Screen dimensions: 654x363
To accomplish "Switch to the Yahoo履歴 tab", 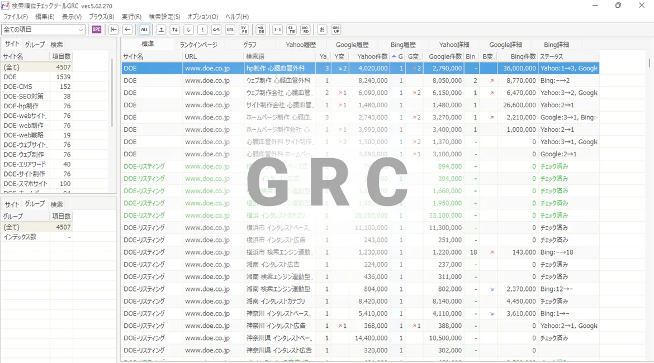I will tap(301, 45).
